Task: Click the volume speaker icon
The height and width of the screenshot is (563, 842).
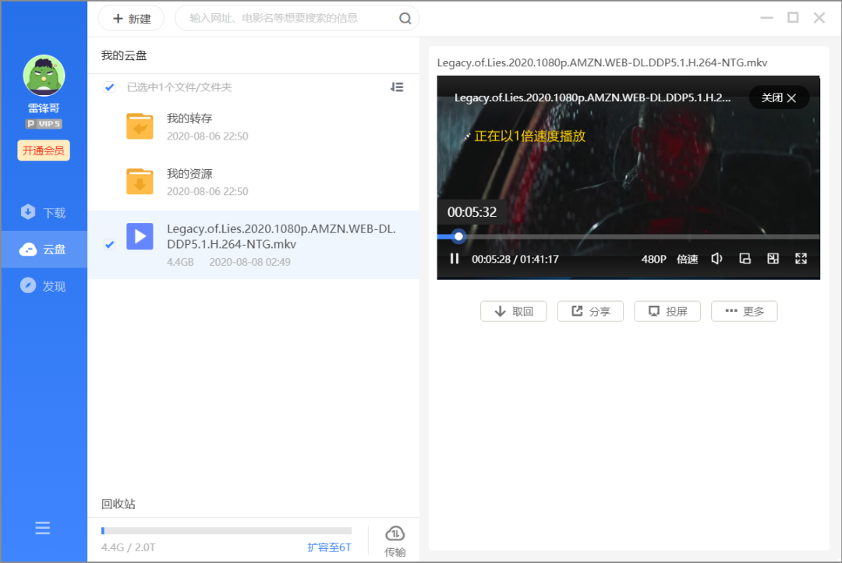Action: tap(717, 259)
